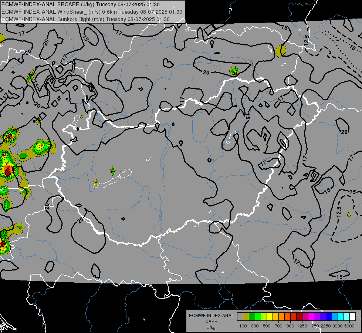Screen dimensions: 362x333
Task: Select the grey swatch in CAPE legend
Action: (240, 316)
